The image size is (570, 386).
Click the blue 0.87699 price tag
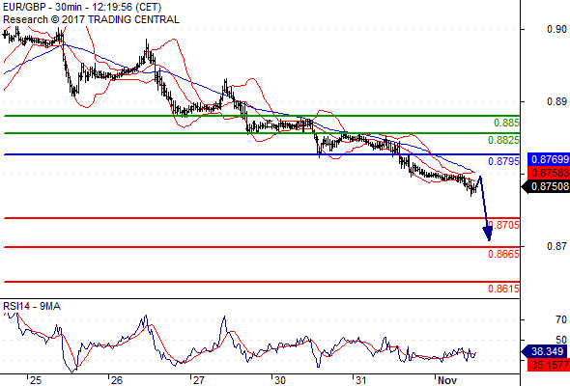[x=548, y=159]
